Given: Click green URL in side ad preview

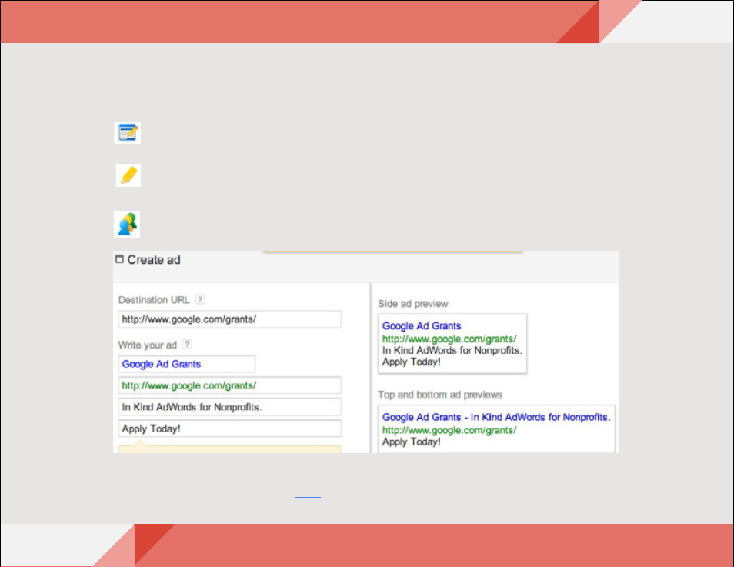Looking at the screenshot, I should point(449,339).
